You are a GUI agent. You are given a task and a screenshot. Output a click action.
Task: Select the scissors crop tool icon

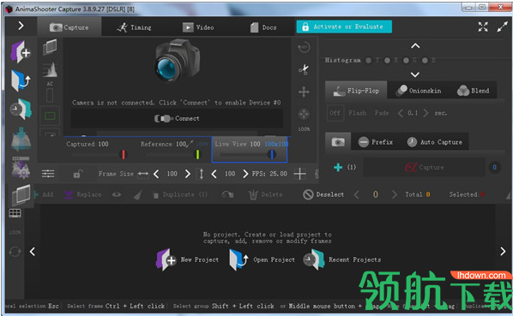[x=304, y=69]
